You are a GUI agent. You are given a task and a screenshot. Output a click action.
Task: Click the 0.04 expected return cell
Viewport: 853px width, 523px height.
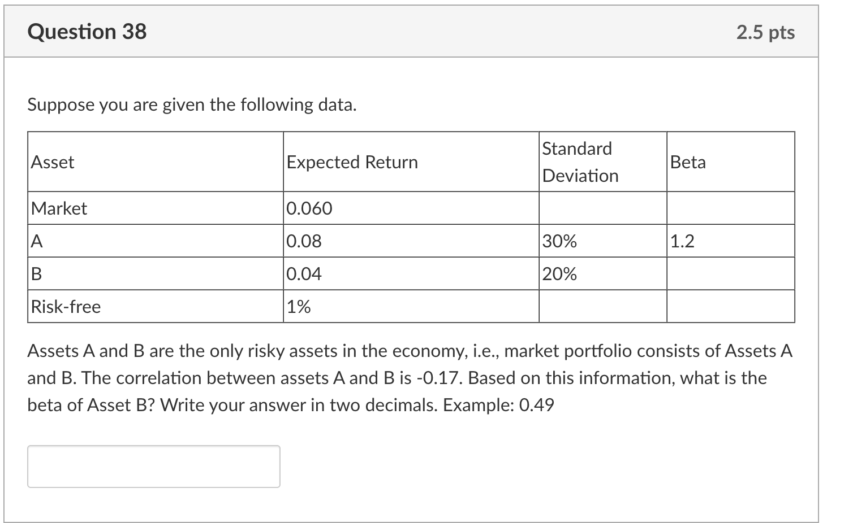(411, 274)
